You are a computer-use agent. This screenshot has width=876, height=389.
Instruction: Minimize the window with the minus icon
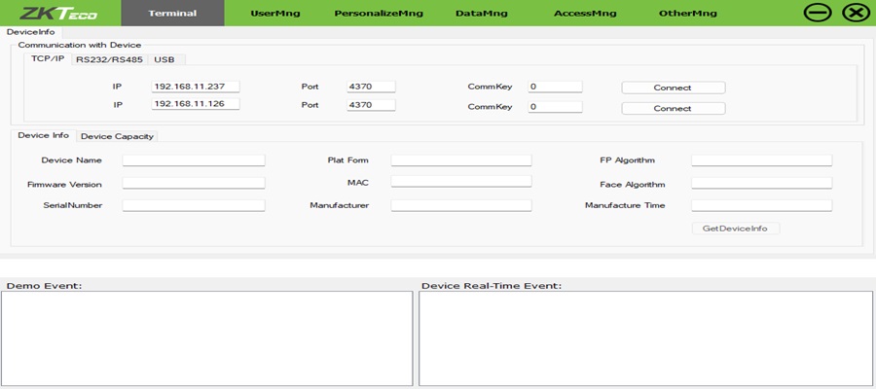click(818, 13)
